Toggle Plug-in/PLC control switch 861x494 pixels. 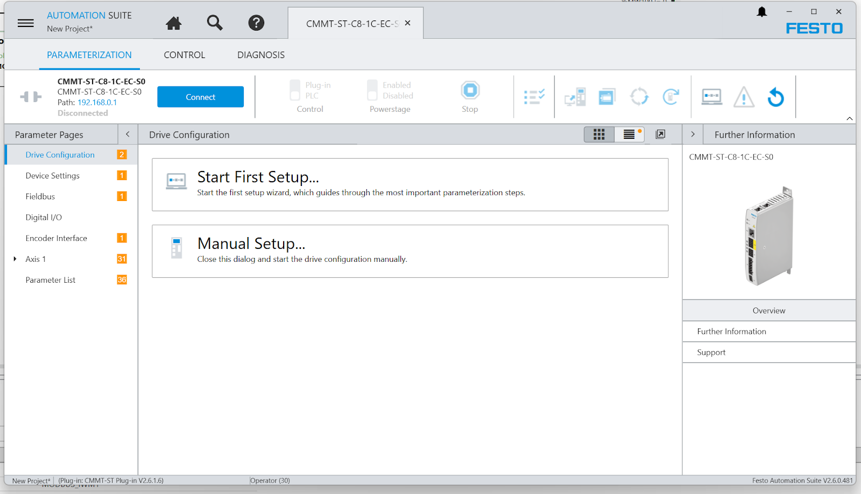pos(295,90)
